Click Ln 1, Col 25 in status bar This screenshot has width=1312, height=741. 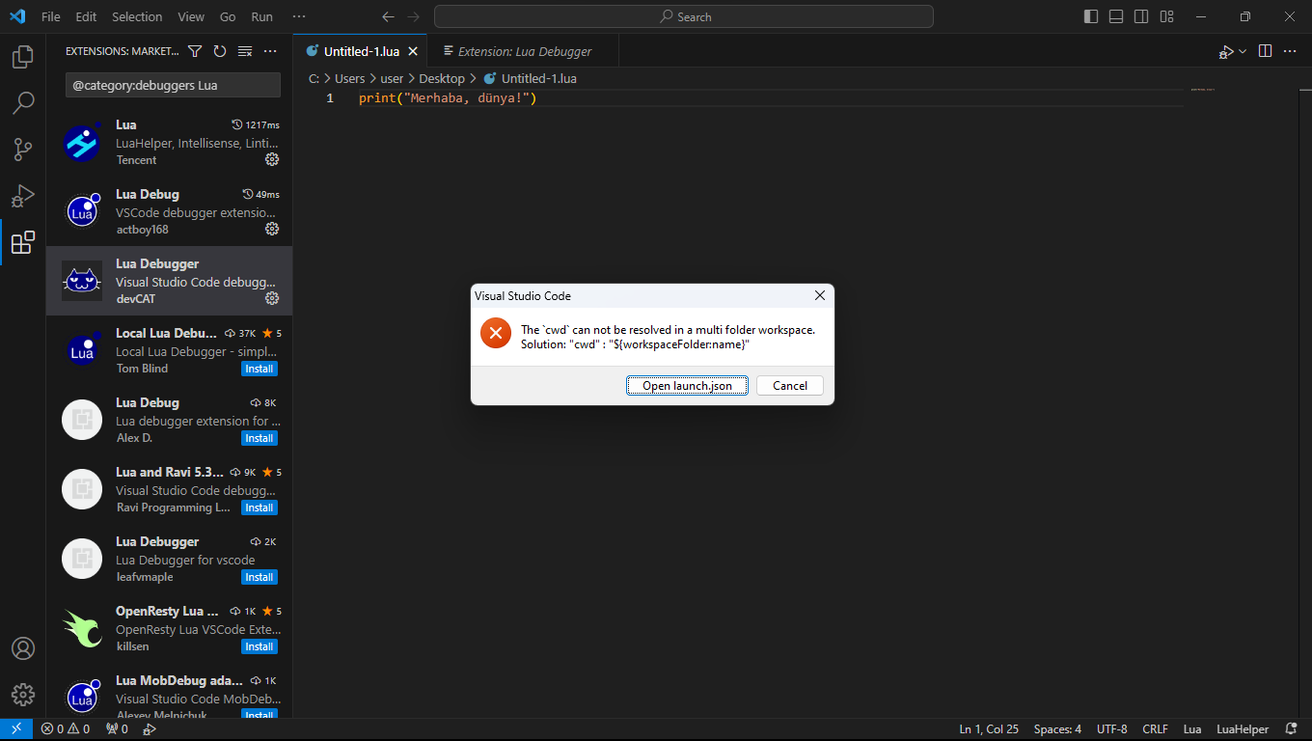click(989, 729)
